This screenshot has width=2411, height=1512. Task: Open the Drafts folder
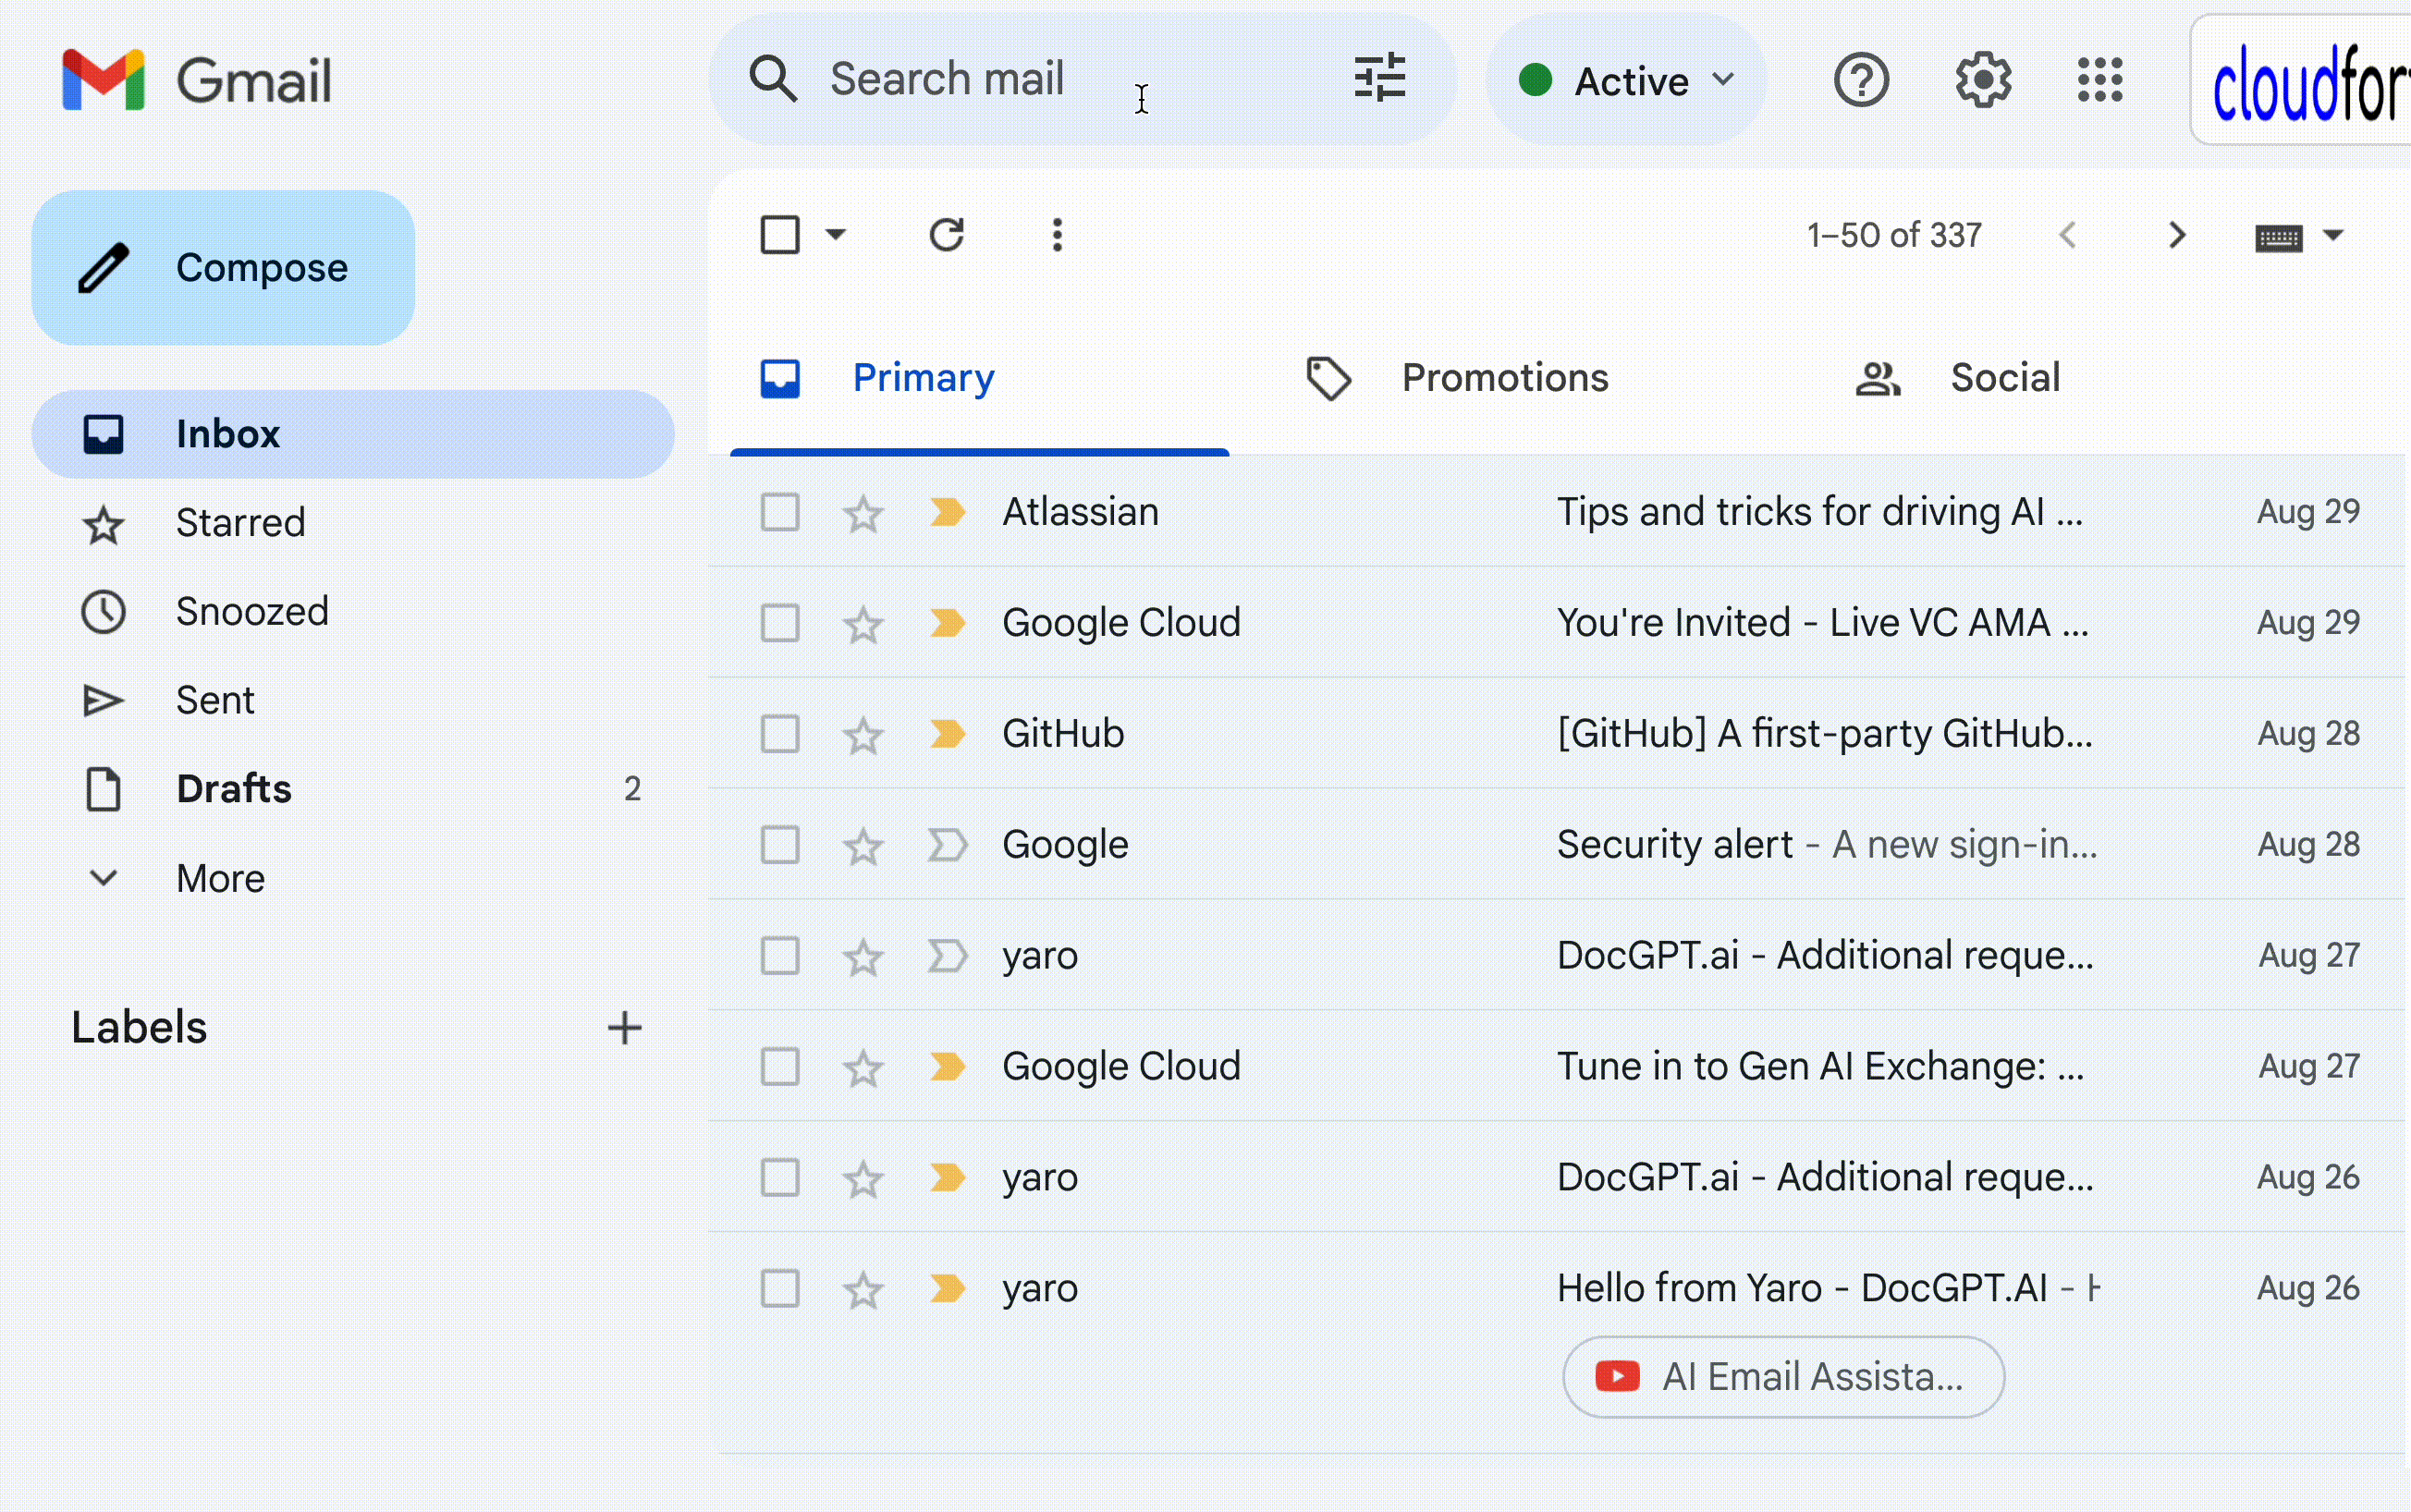[x=353, y=789]
